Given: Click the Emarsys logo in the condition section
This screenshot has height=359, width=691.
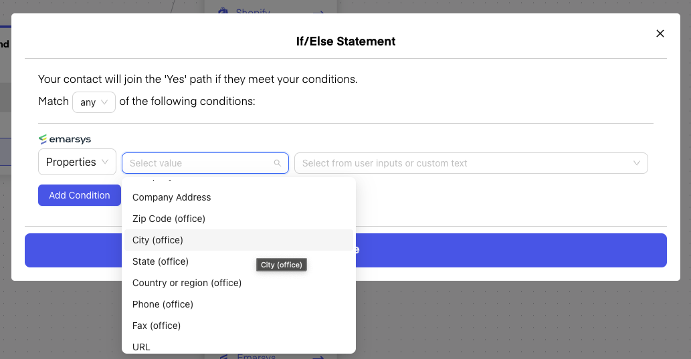Looking at the screenshot, I should click(x=65, y=139).
